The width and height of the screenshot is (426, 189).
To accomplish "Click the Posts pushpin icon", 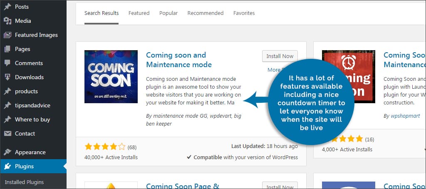I will tap(7, 7).
